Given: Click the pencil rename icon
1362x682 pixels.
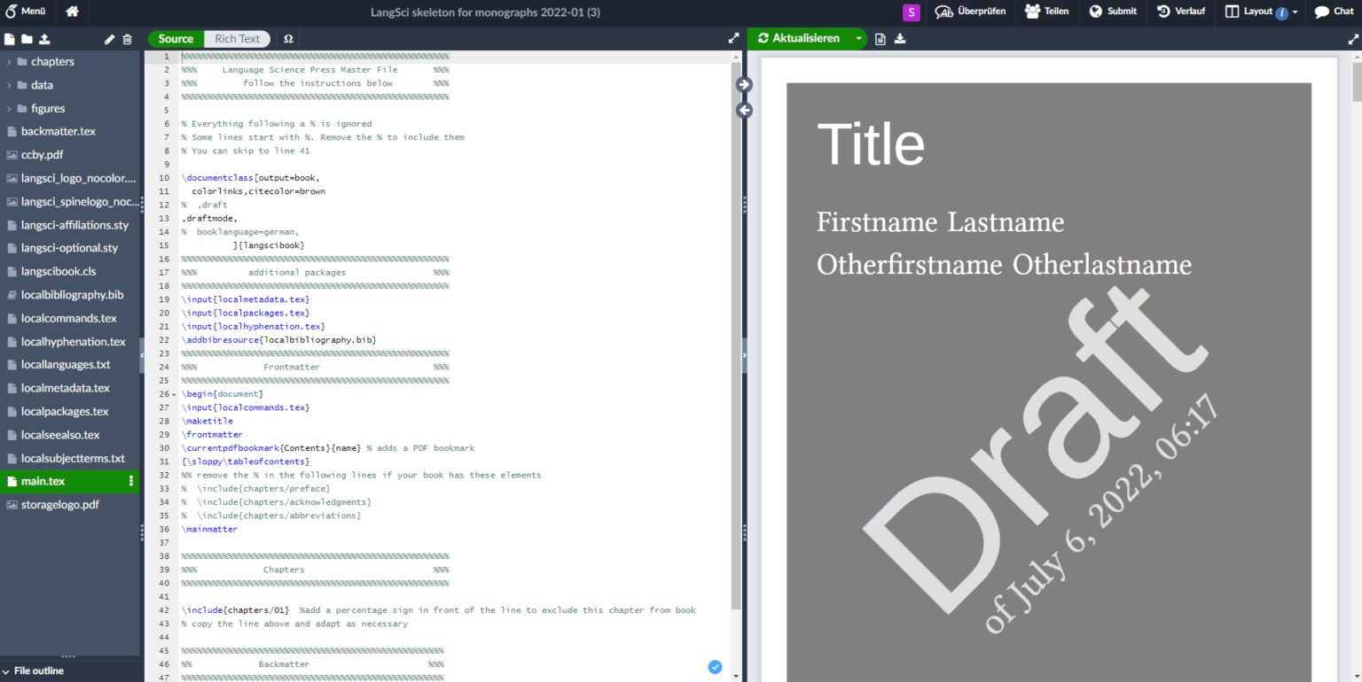Looking at the screenshot, I should (x=110, y=39).
